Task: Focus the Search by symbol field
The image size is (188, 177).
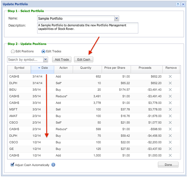Action: [x=25, y=59]
